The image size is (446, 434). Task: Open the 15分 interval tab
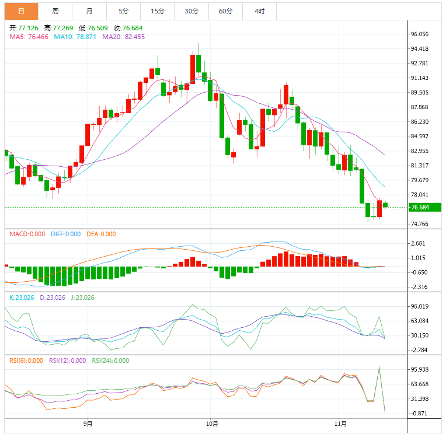pos(157,11)
